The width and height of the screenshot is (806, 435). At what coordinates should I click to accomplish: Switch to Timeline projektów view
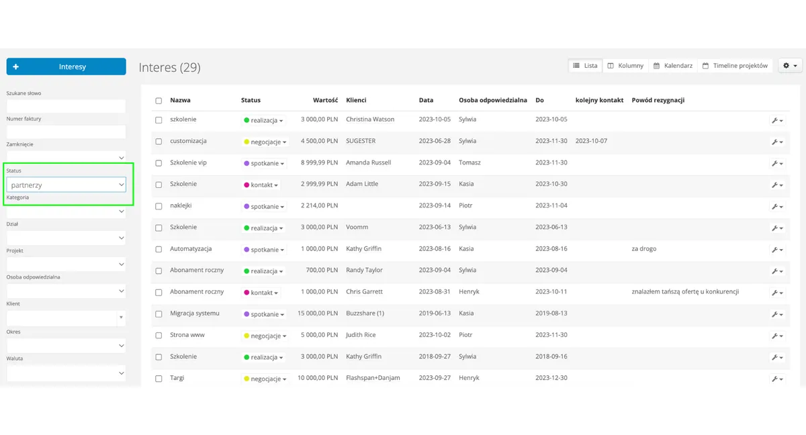click(735, 66)
